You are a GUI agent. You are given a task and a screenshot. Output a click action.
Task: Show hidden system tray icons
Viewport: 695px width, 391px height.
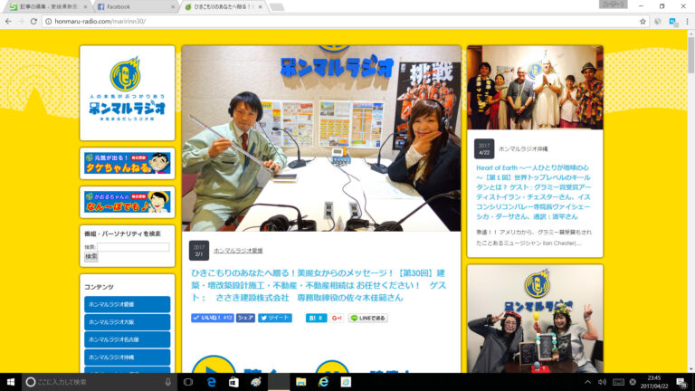[587, 382]
